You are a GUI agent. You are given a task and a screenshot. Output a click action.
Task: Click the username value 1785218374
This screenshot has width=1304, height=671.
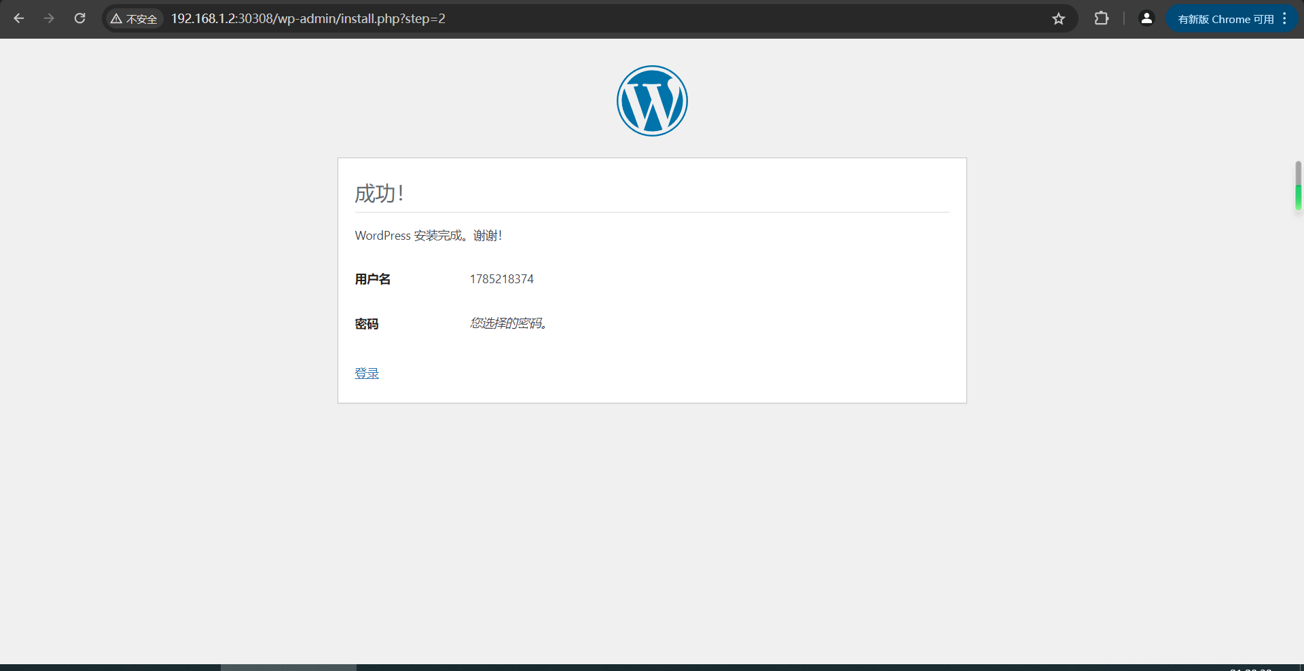pyautogui.click(x=501, y=279)
